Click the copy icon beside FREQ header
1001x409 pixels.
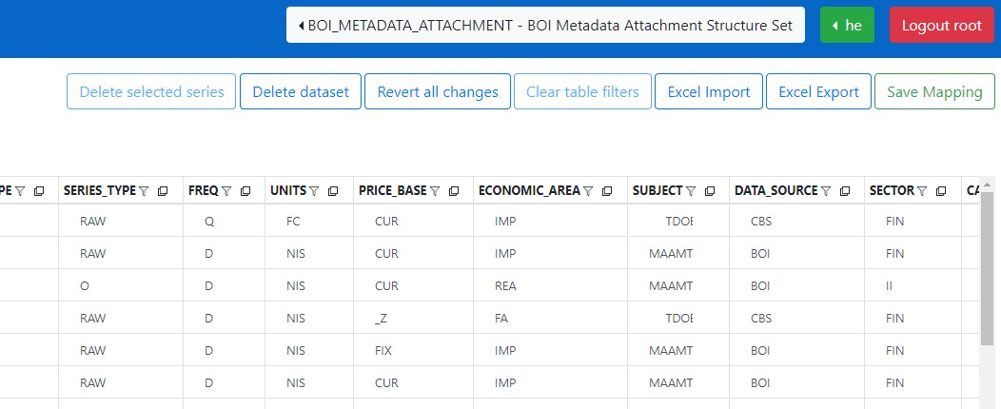coord(245,191)
